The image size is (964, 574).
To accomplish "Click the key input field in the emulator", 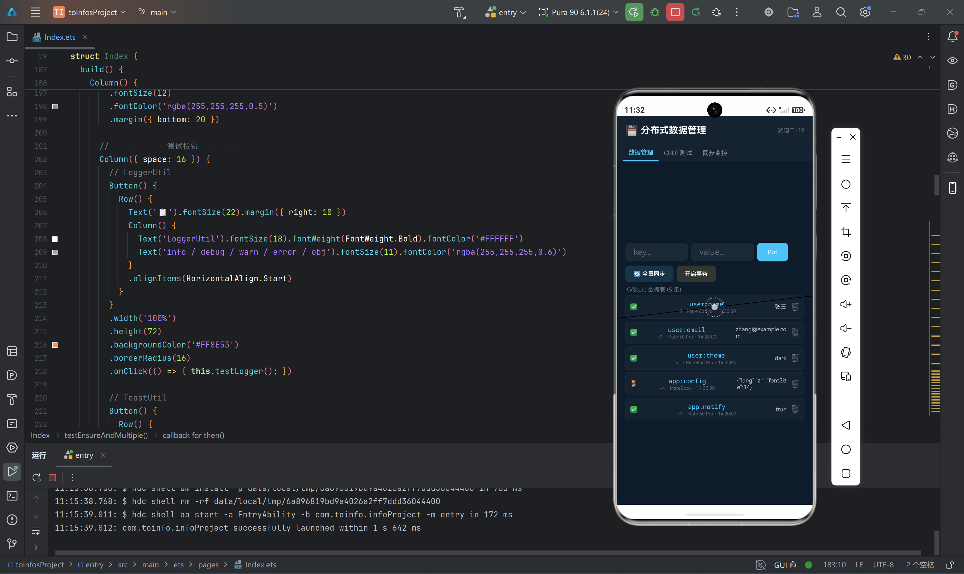I will click(x=656, y=252).
